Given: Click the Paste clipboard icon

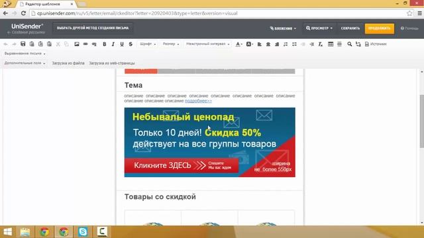Looking at the screenshot, I should point(32,44).
